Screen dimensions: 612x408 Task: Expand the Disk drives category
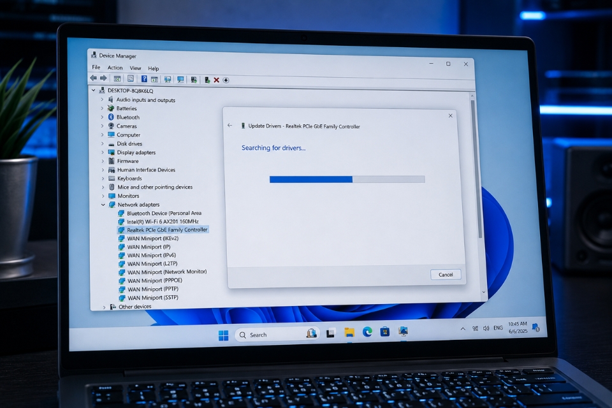103,143
